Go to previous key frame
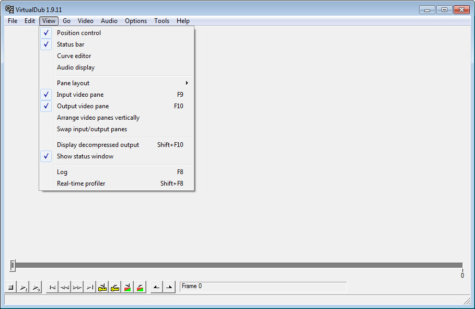Screen dimensions: 475x309 coord(102,287)
